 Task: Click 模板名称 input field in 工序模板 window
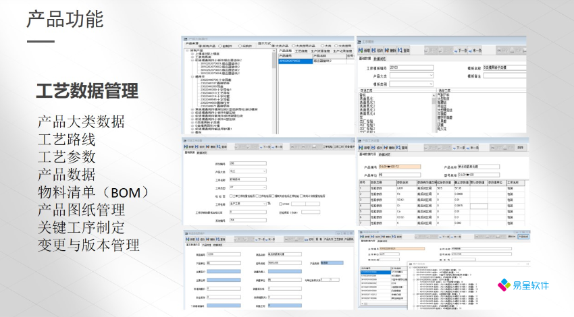tap(505, 67)
